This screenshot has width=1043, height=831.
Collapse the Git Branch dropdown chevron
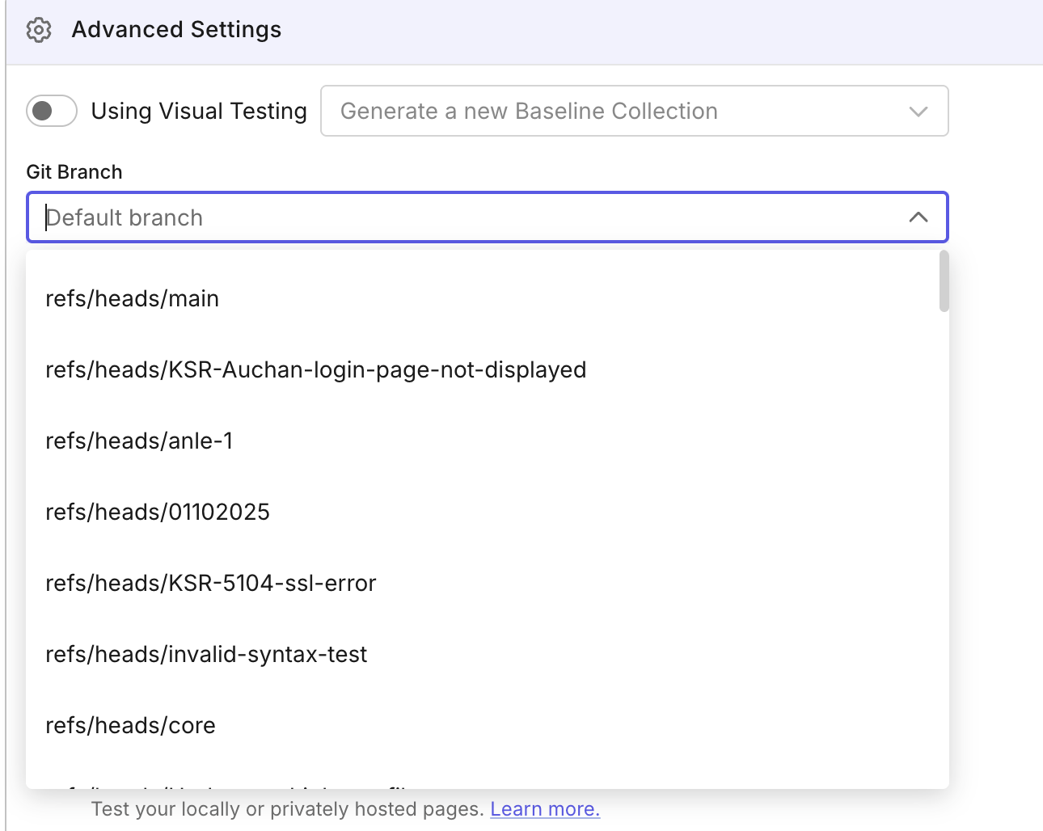click(918, 217)
